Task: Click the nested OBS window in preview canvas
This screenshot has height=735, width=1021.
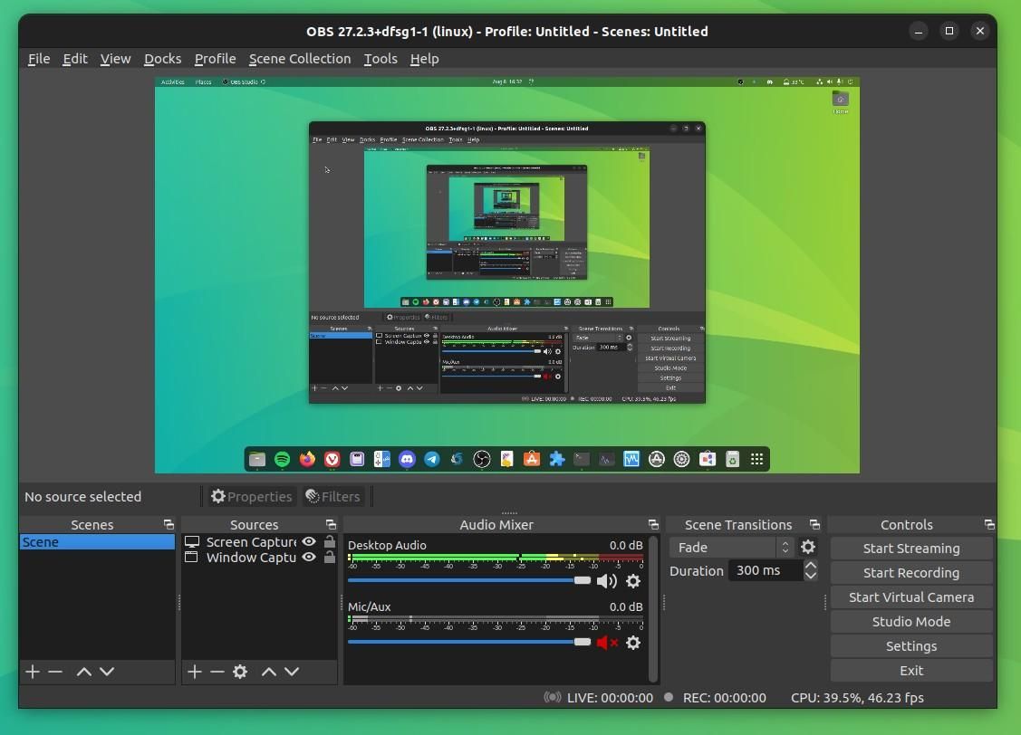Action: [x=506, y=262]
